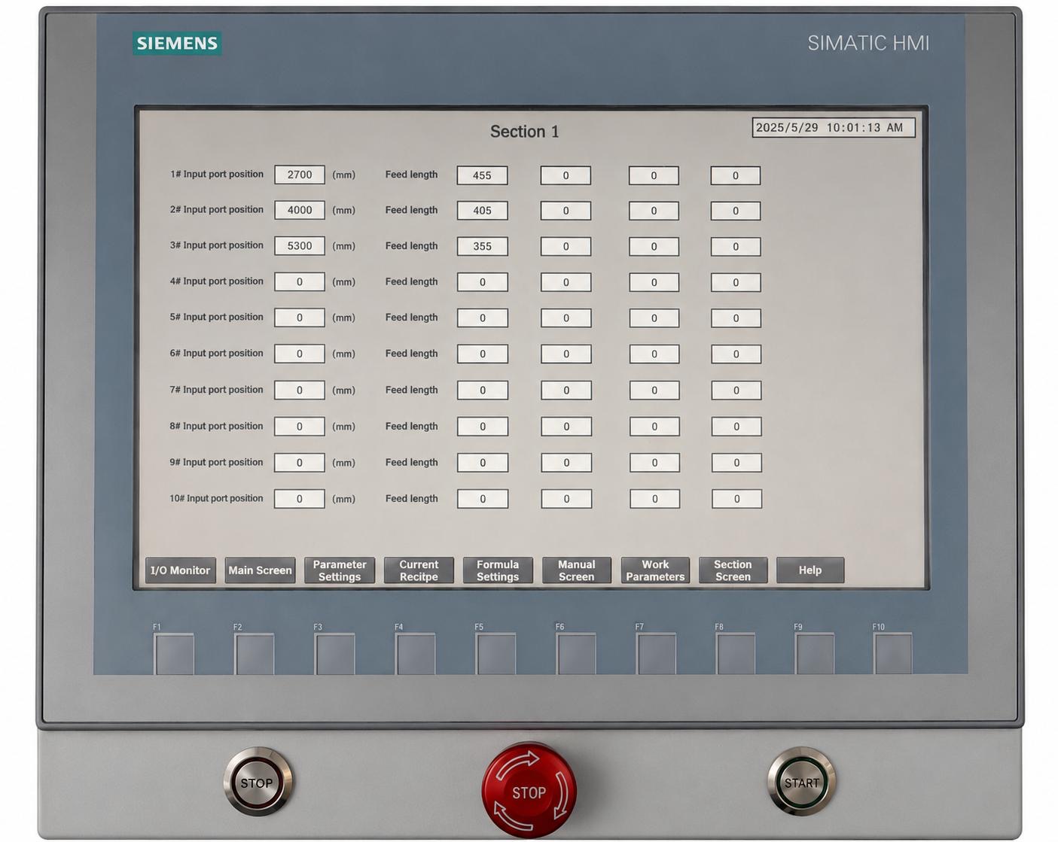
Task: Select the 1# Input port position field showing 2700
Action: point(300,175)
